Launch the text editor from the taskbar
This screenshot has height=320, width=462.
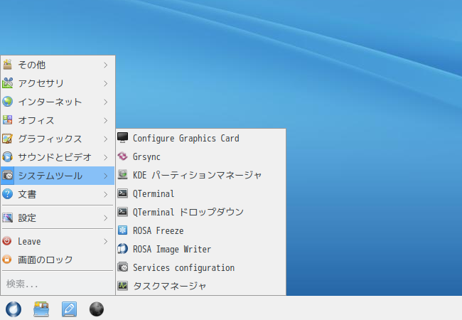[69, 309]
